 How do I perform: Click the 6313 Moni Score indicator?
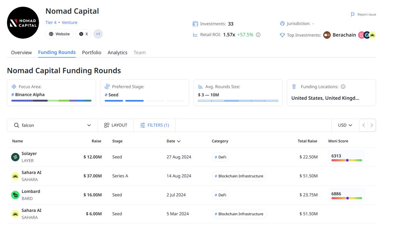[347, 157]
